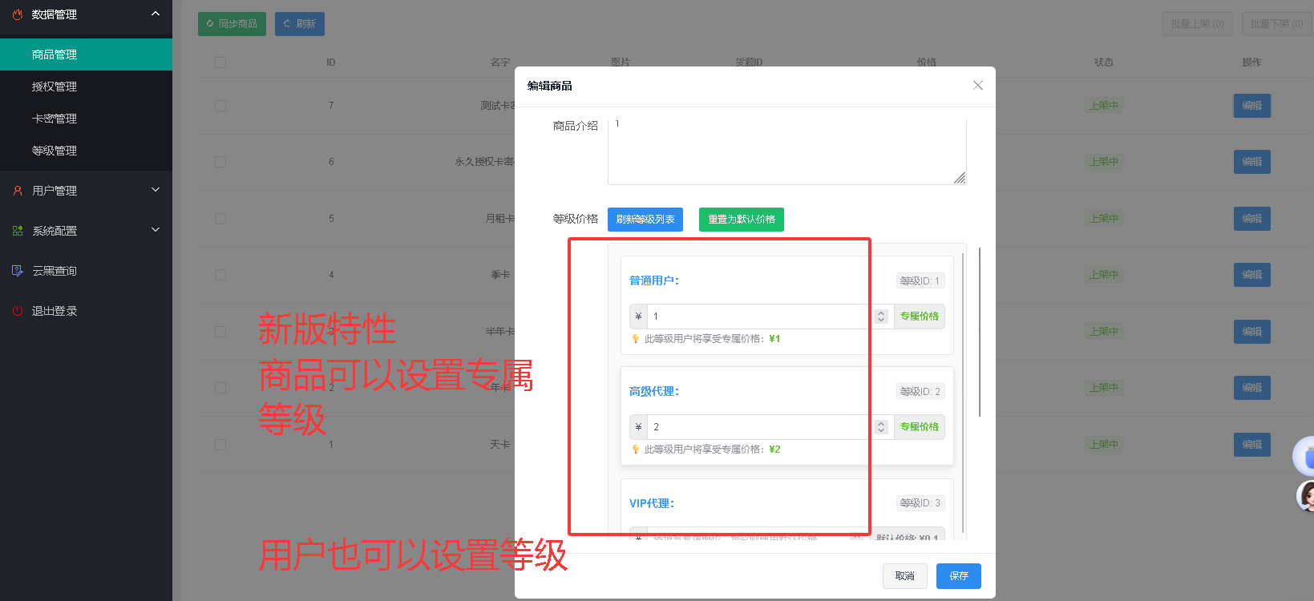Click the 等级ID: 2 badge

coord(920,392)
